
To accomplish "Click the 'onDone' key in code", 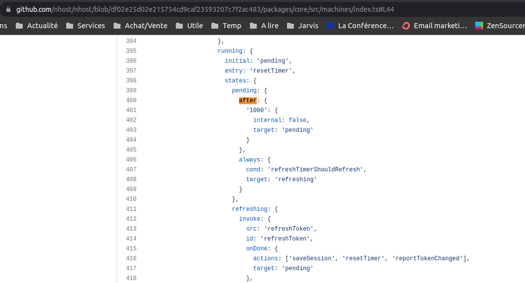I will point(256,248).
